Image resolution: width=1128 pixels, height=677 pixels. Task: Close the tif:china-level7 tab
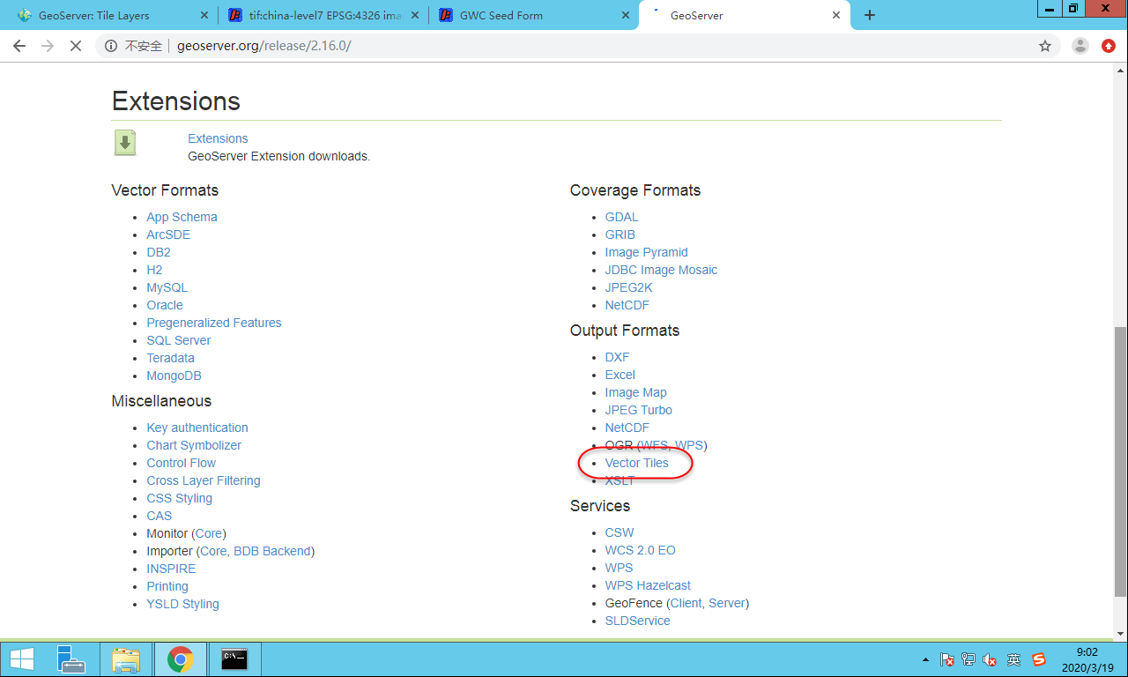[x=415, y=15]
